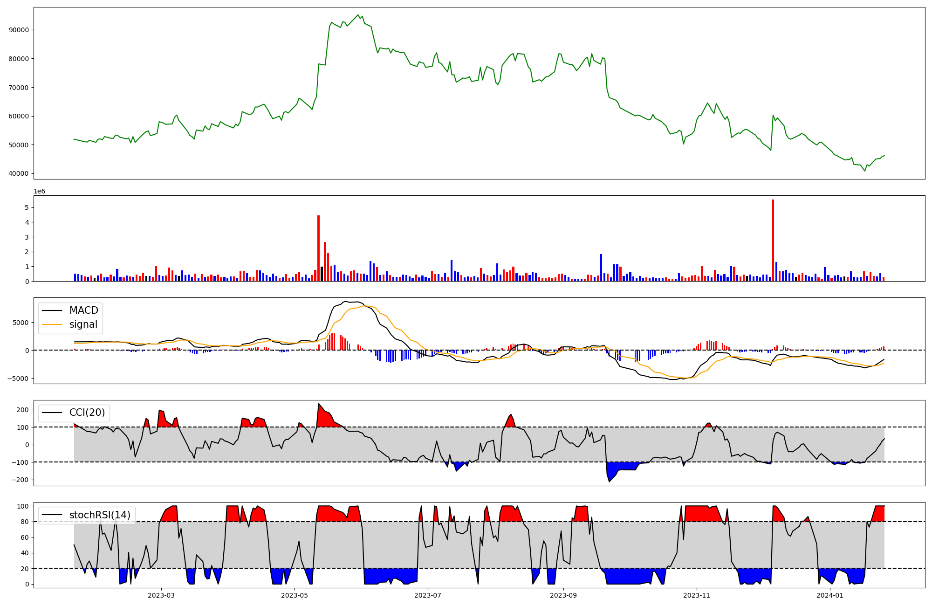Click the black MACD legend line swatch
932x606 pixels.
coord(52,310)
